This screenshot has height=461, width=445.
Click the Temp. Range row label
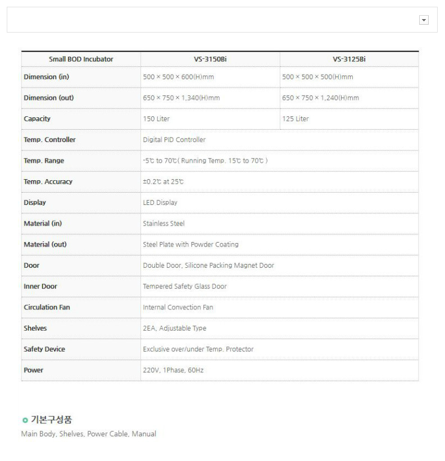pos(44,161)
